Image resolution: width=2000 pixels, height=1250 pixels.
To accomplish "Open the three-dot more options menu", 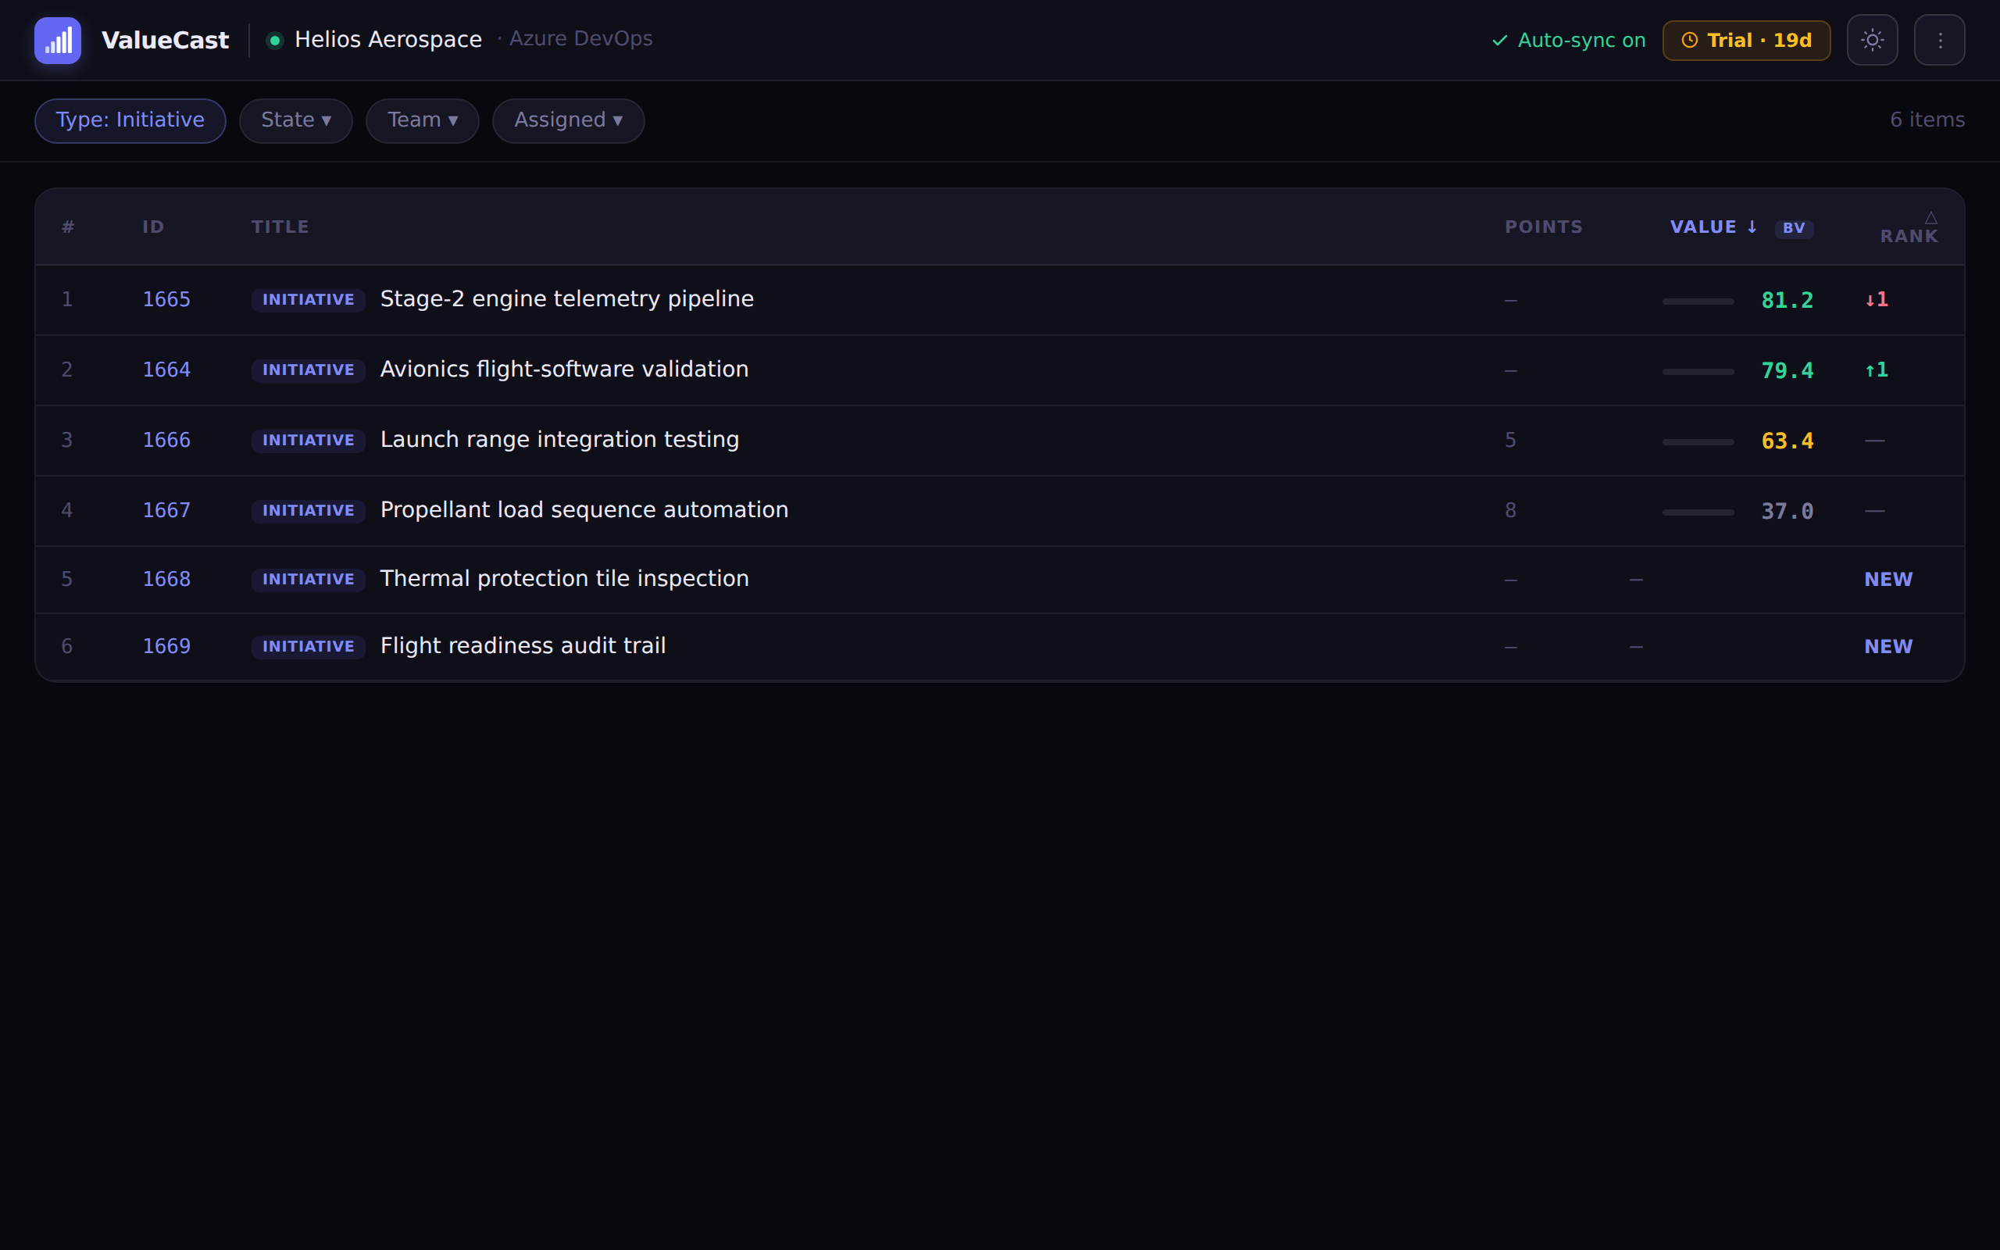I will coord(1940,40).
